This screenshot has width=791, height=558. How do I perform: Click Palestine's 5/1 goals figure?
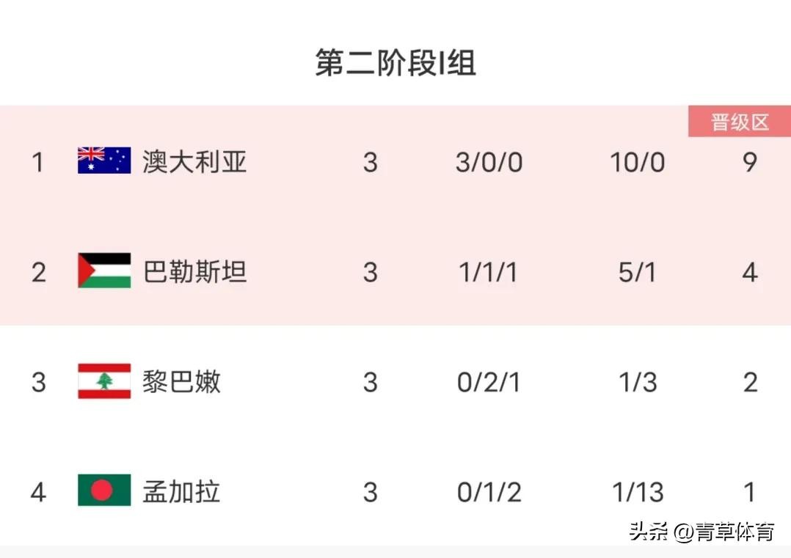point(637,273)
